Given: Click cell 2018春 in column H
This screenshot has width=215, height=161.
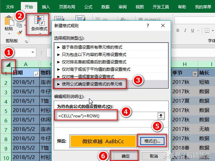Looking at the screenshot, I should pos(184,148).
